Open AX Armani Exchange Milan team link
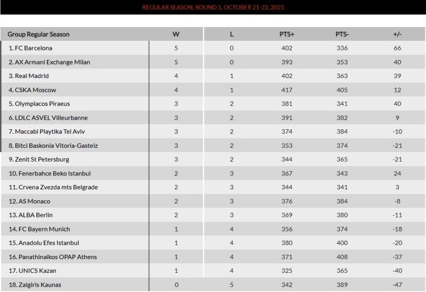This screenshot has height=292, width=426. (52, 62)
